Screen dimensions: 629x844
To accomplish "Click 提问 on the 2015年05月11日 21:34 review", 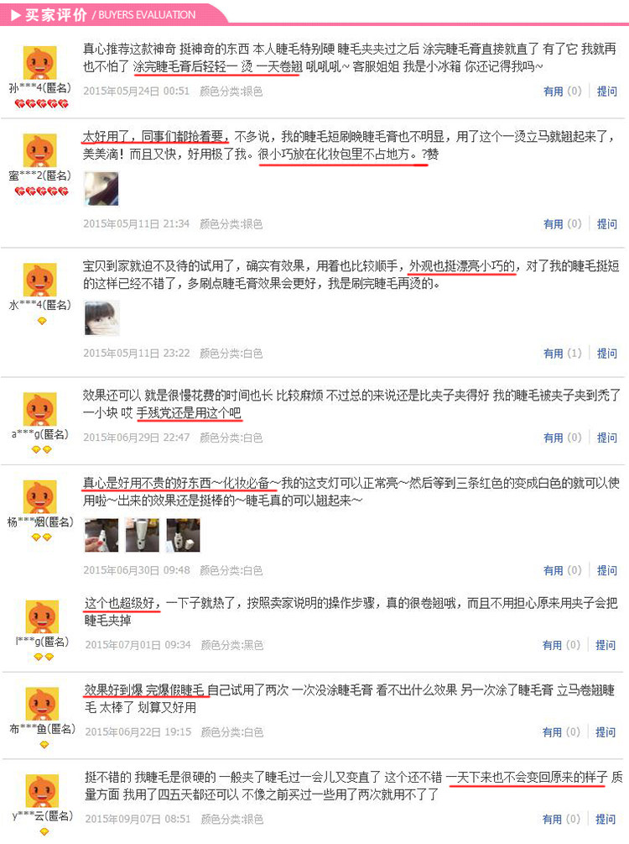I will point(607,224).
